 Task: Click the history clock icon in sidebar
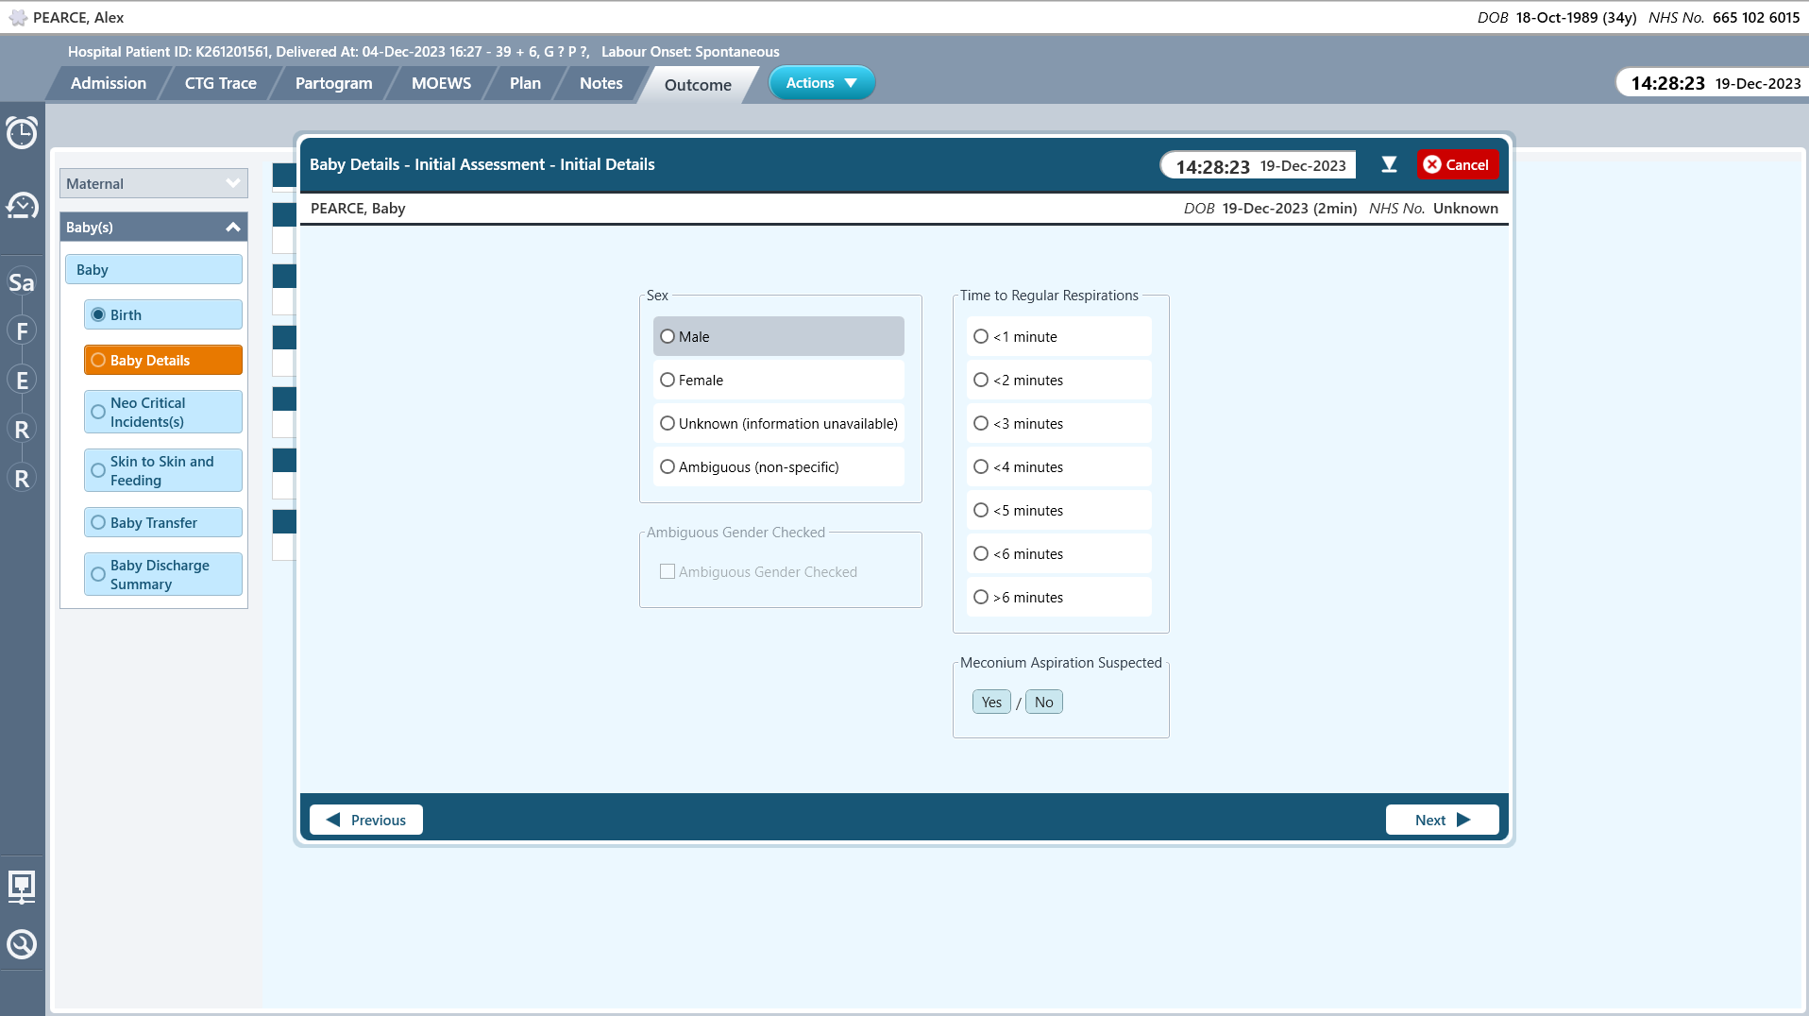point(22,205)
